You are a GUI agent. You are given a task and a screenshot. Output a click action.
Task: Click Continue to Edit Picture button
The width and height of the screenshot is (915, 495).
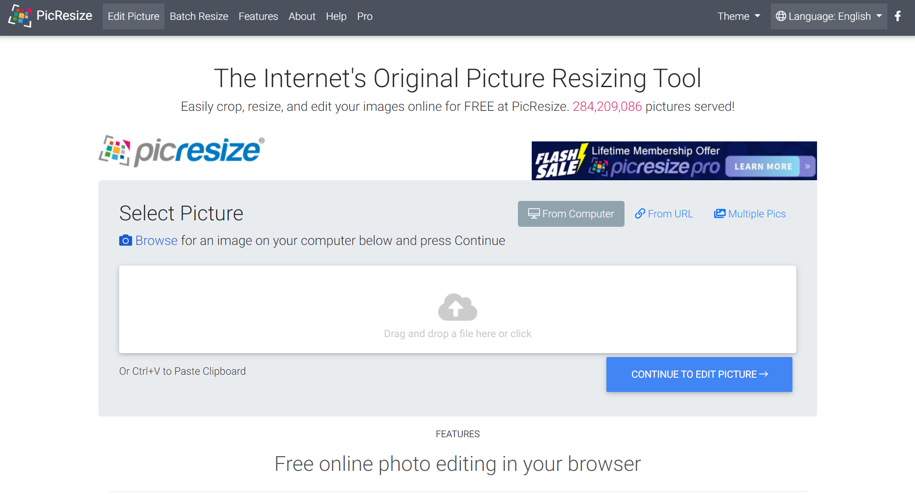pyautogui.click(x=700, y=374)
